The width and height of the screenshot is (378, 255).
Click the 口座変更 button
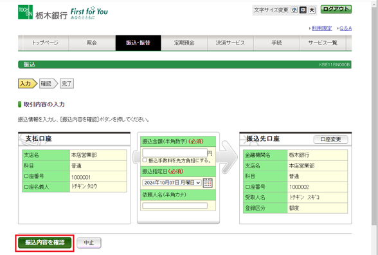(330, 139)
